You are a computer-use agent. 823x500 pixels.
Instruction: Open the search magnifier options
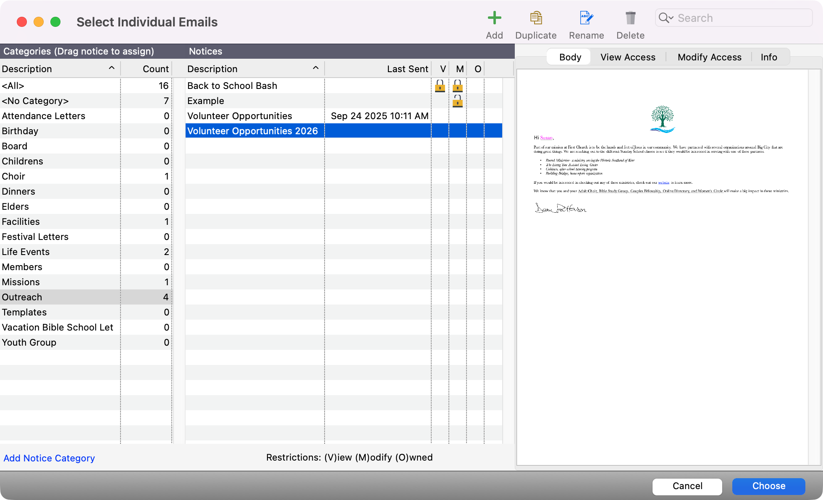coord(666,18)
